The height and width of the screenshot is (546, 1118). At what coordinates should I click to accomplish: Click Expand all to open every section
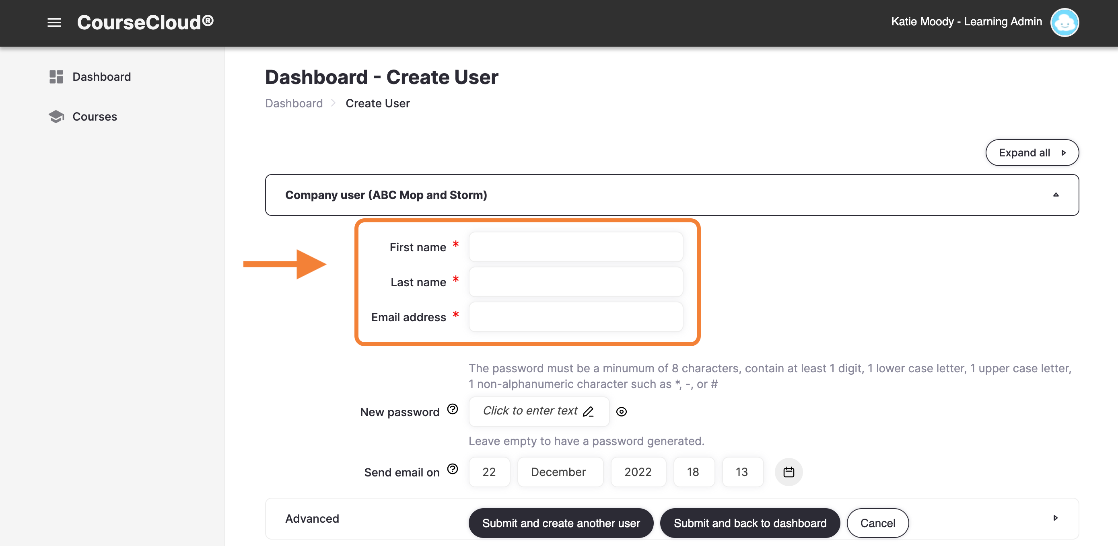pyautogui.click(x=1032, y=152)
